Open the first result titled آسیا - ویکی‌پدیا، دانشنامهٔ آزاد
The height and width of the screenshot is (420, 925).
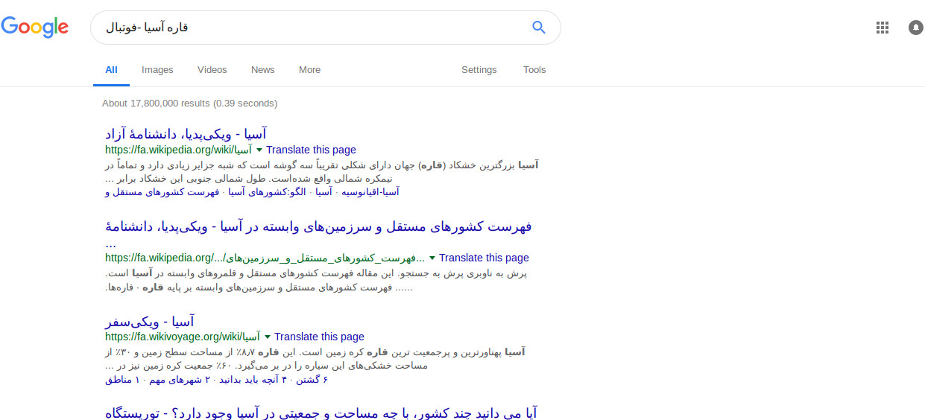[x=186, y=134]
